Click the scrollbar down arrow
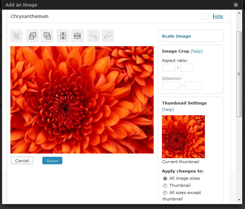This screenshot has height=209, width=245. click(239, 200)
